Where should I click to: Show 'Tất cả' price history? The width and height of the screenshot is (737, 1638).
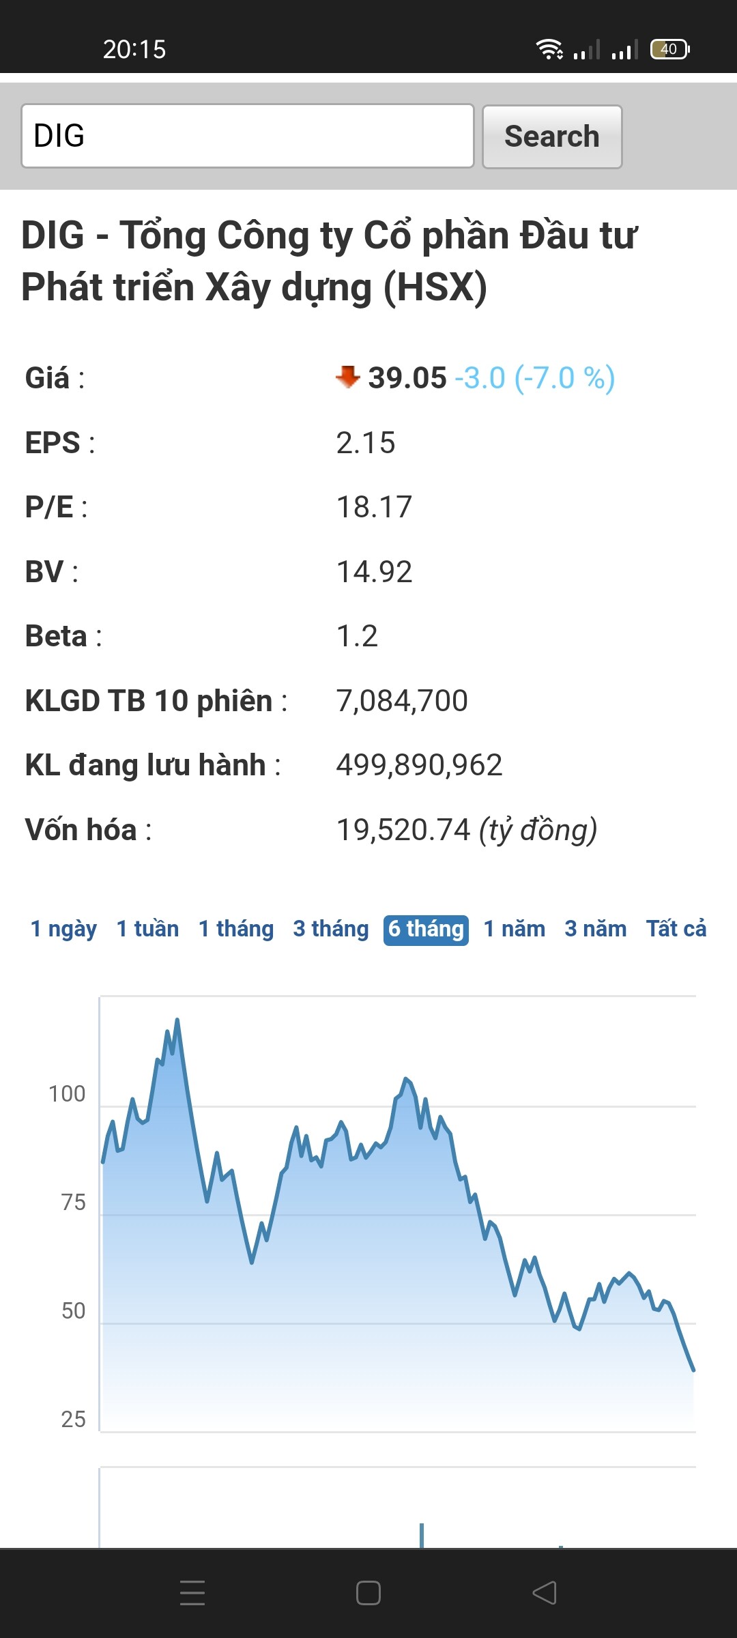[x=676, y=929]
